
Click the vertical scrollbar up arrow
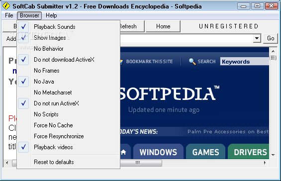pos(273,51)
